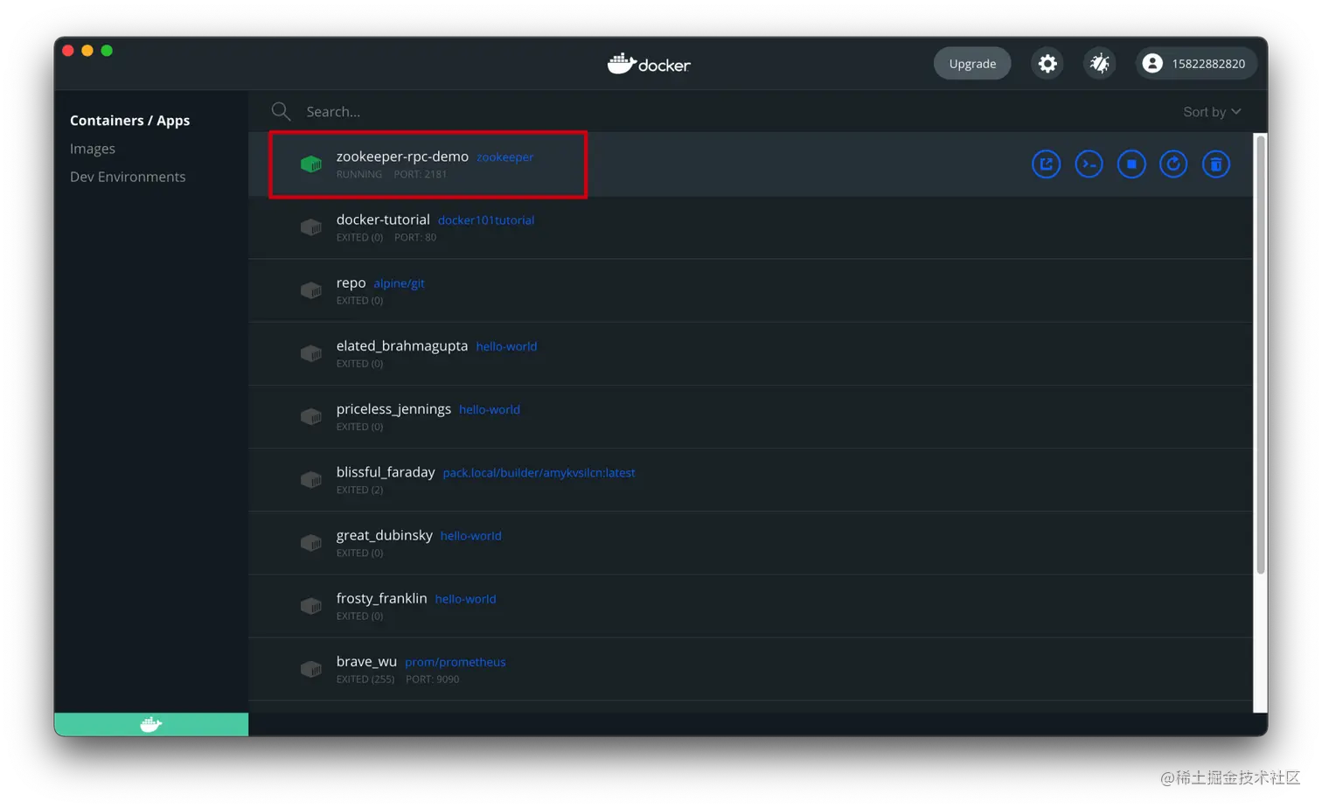
Task: Expand the Sort by dropdown
Action: coord(1212,112)
